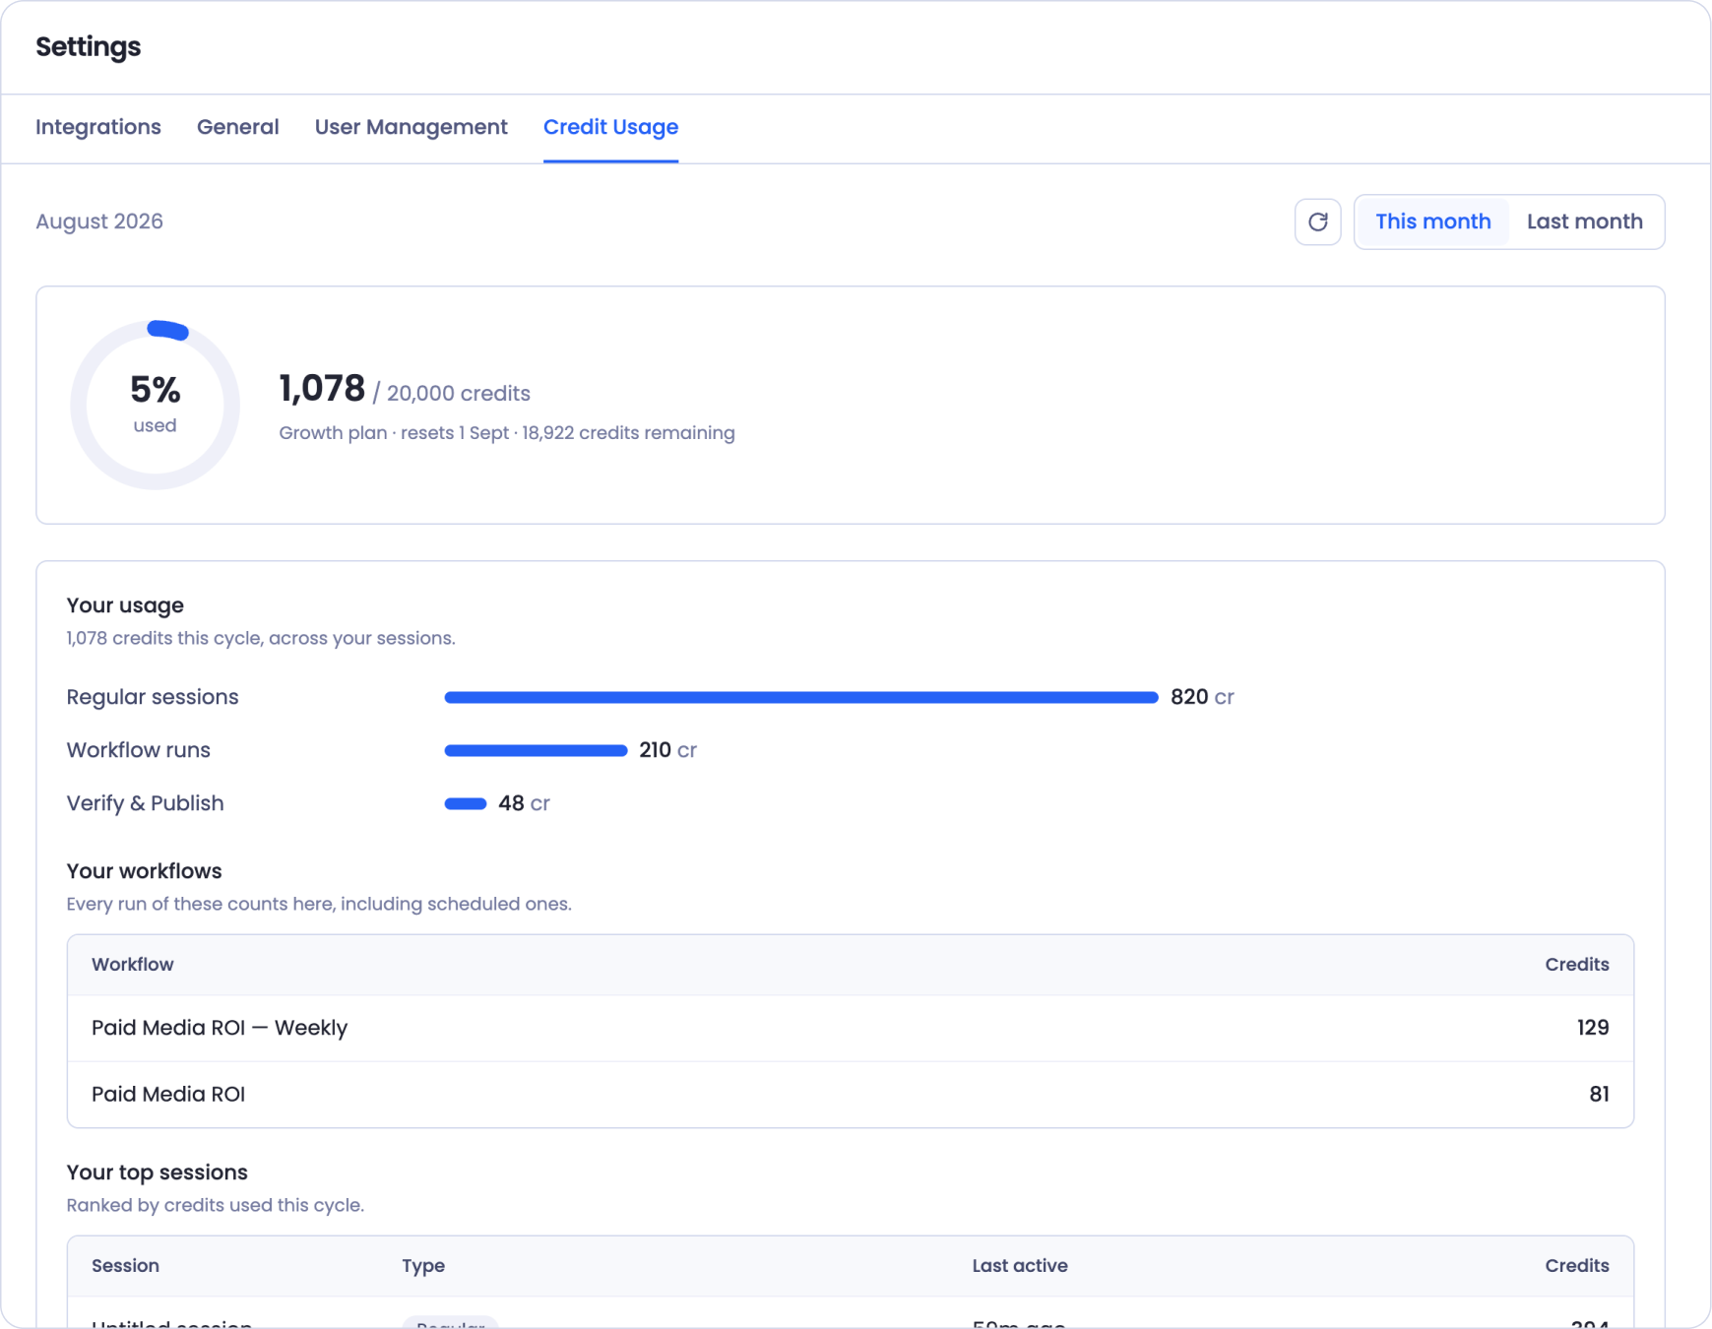Click the Workflow column header
This screenshot has height=1329, width=1712.
click(x=133, y=965)
